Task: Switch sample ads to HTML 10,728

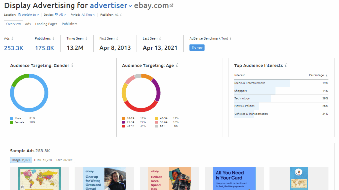Action: click(43, 160)
